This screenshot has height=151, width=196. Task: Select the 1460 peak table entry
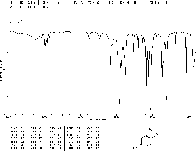[x=36, y=145]
